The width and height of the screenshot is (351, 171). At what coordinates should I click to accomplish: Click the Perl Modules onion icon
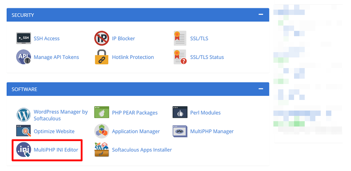(x=180, y=113)
